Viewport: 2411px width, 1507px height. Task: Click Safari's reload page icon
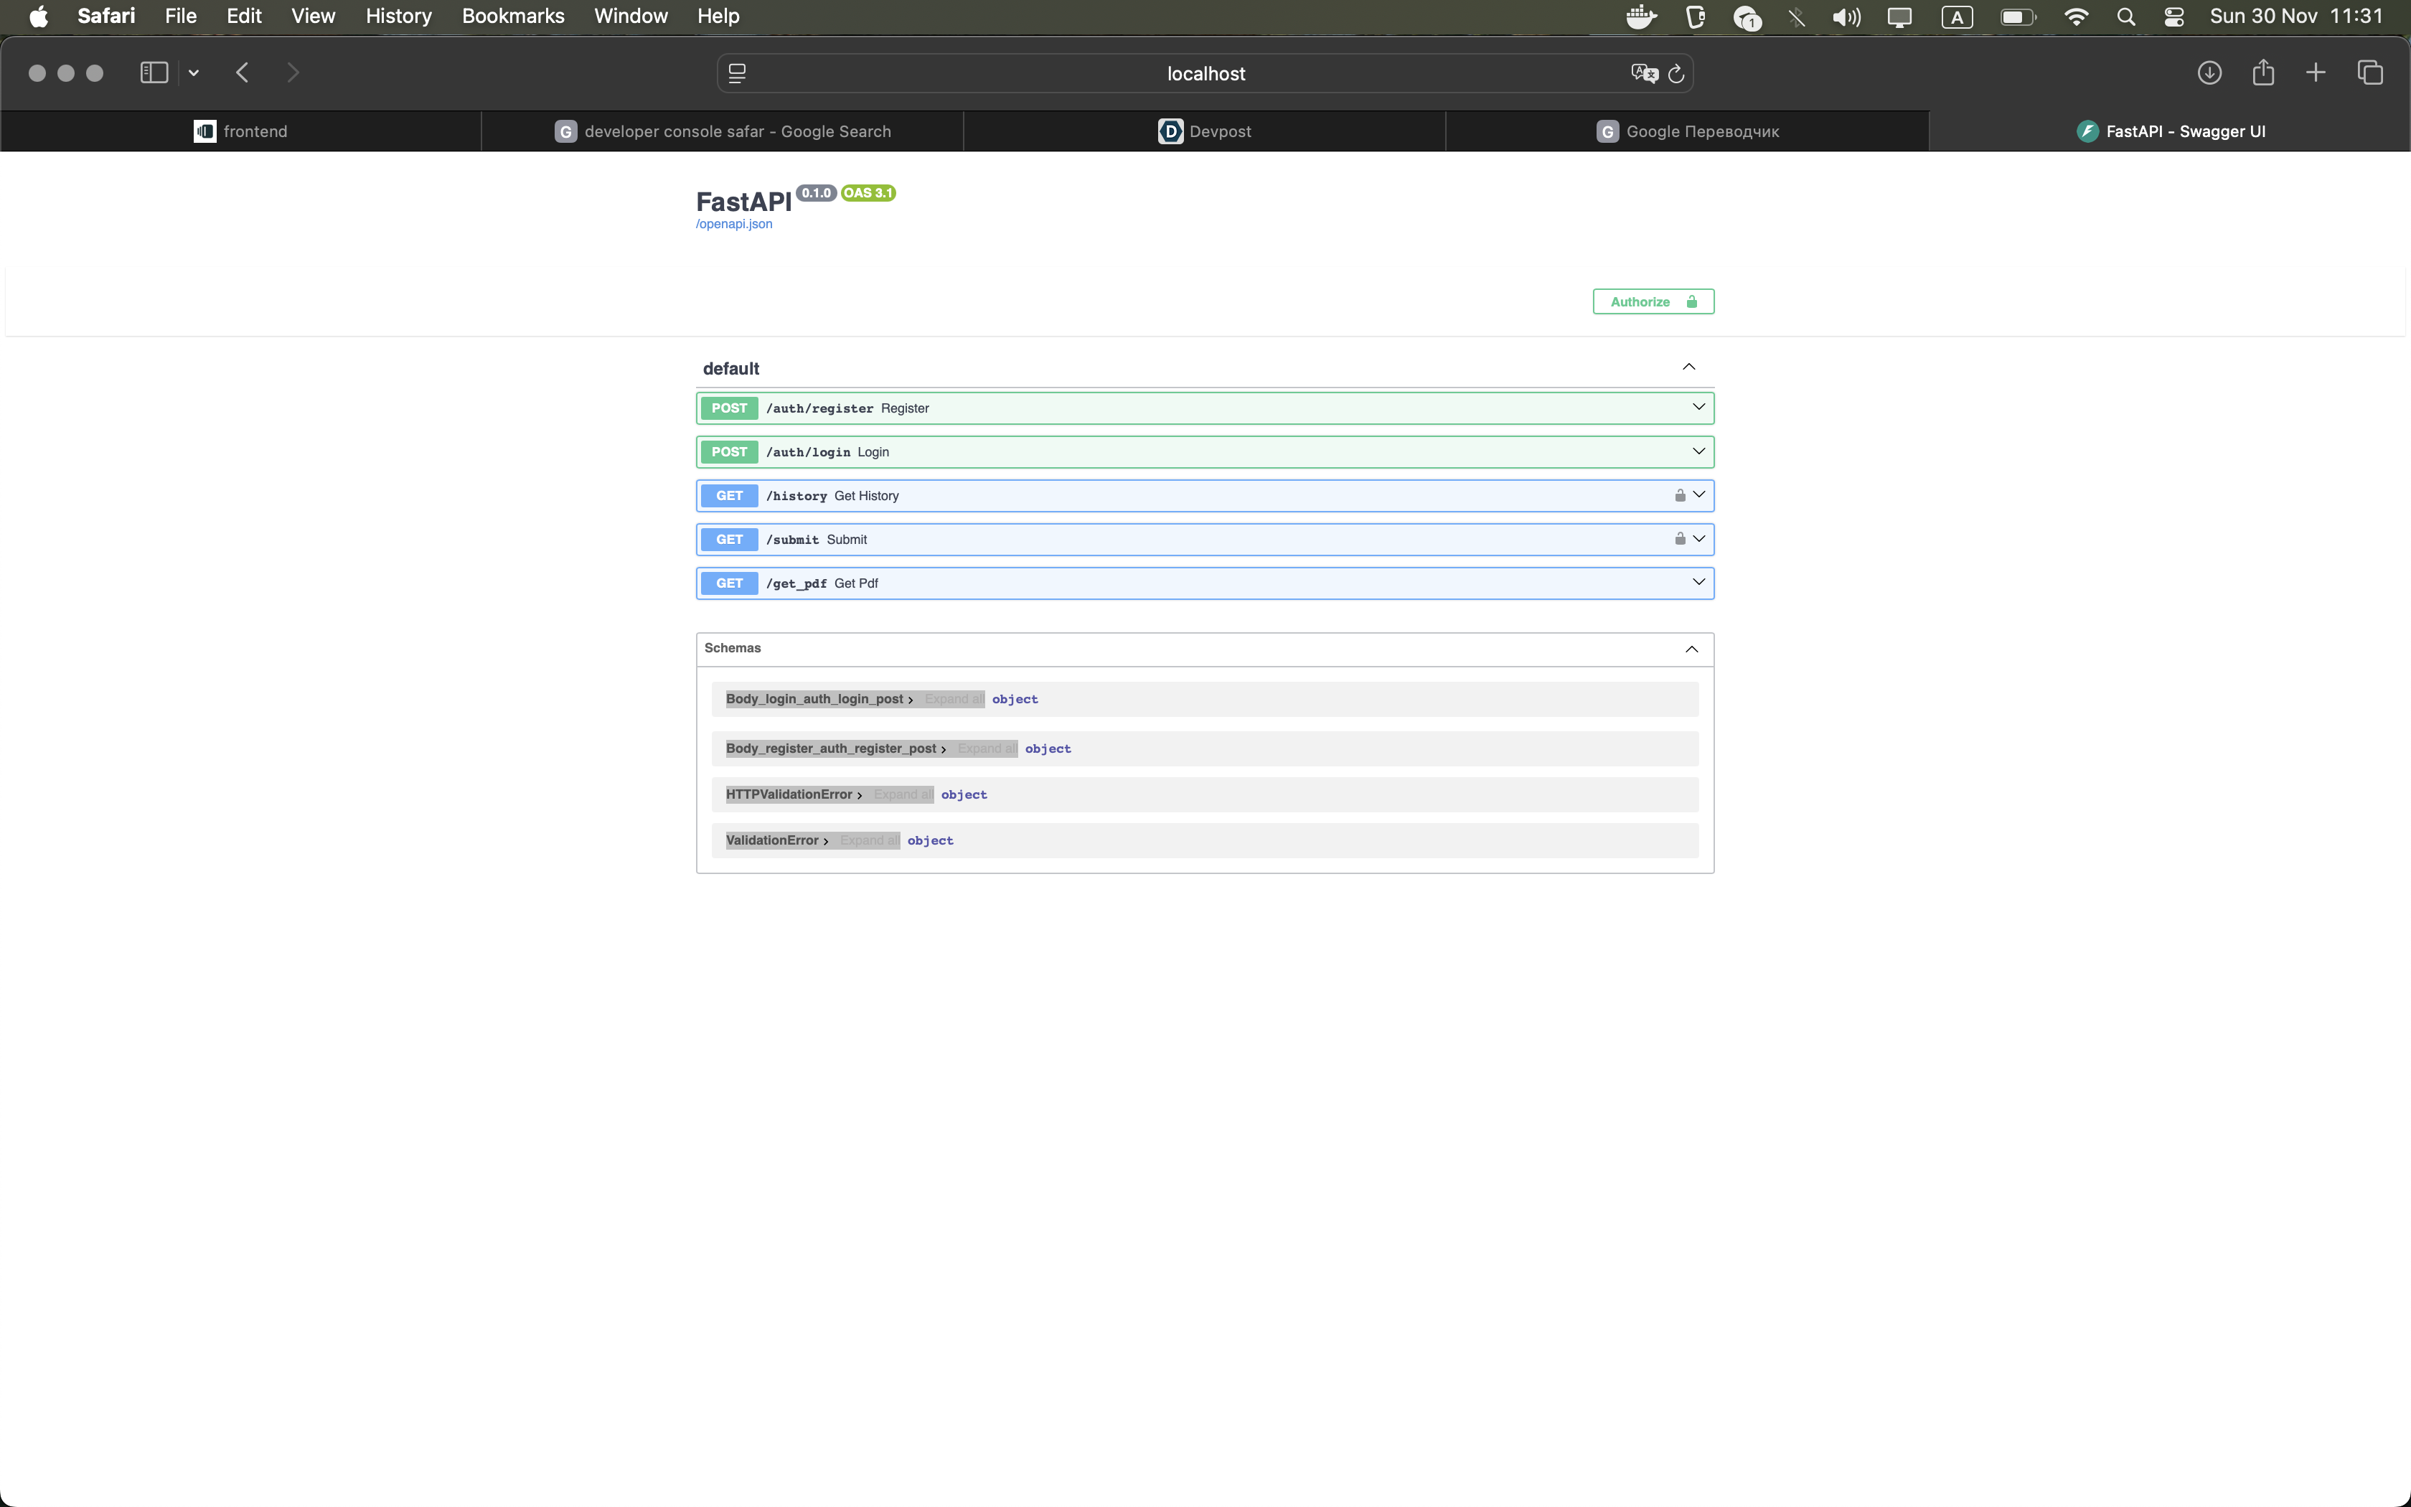pyautogui.click(x=1676, y=74)
